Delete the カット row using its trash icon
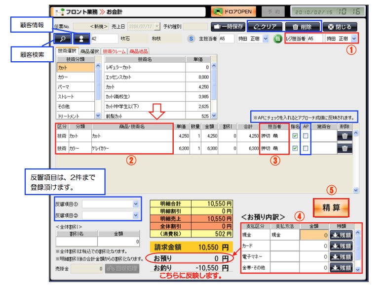Viewport: 386px width, 287px height. point(345,135)
